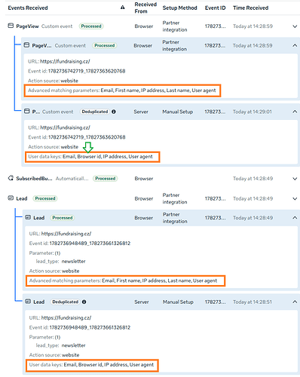Expand the top-level PageView row chevron
300x377 pixels.
[295, 26]
